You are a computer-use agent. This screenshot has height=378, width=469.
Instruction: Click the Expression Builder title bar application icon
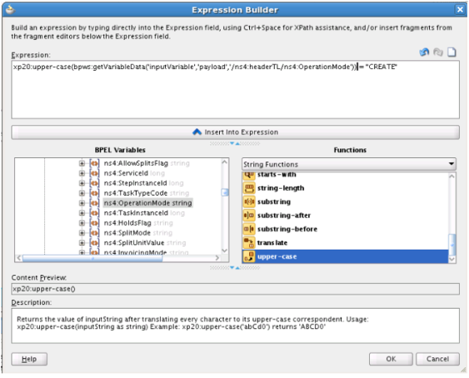click(11, 10)
